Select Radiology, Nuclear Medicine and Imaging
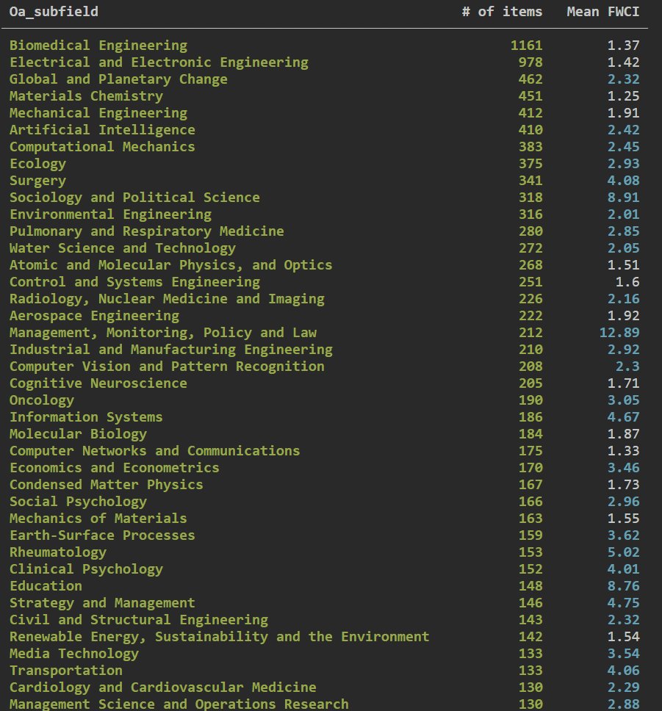662x711 pixels. tap(167, 299)
